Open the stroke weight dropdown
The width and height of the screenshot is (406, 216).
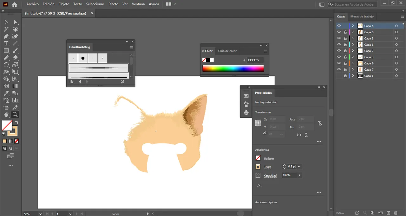pos(299,167)
